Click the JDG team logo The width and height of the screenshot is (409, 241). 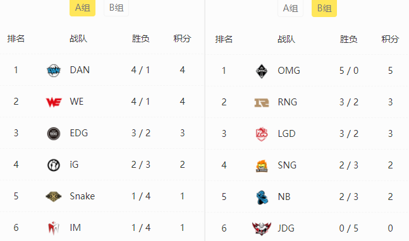[x=261, y=229]
